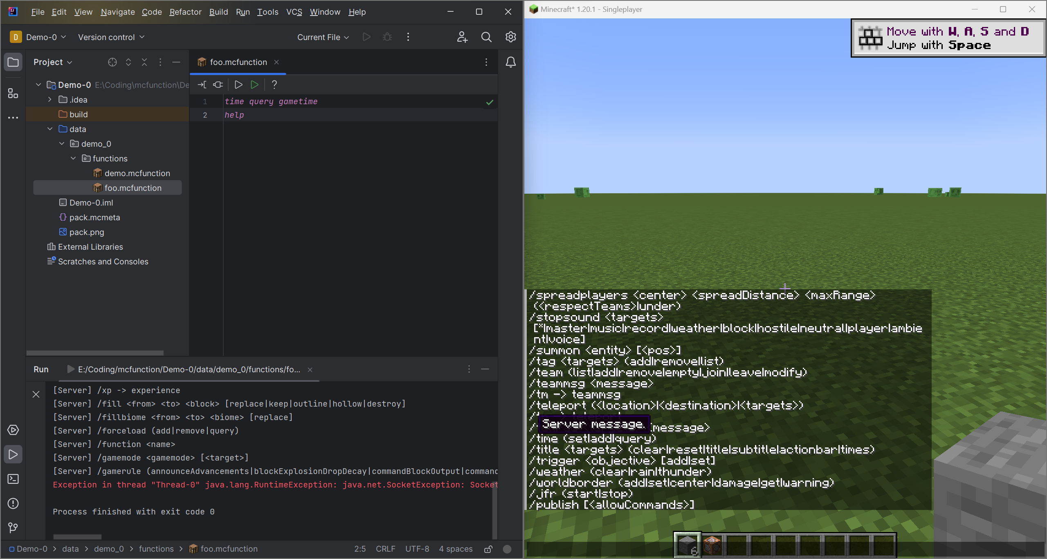Image resolution: width=1047 pixels, height=559 pixels.
Task: Click the Settings gear icon in toolbar
Action: click(511, 37)
